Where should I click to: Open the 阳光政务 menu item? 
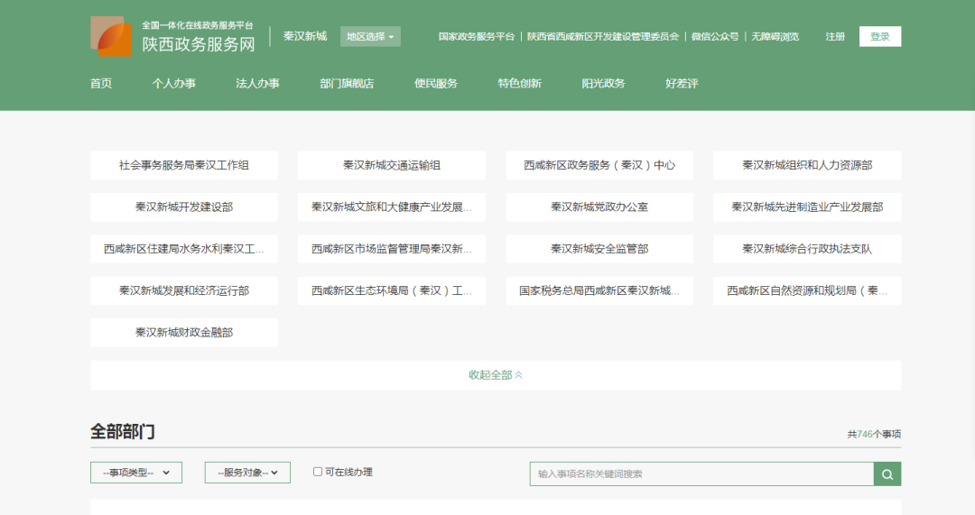pos(603,83)
